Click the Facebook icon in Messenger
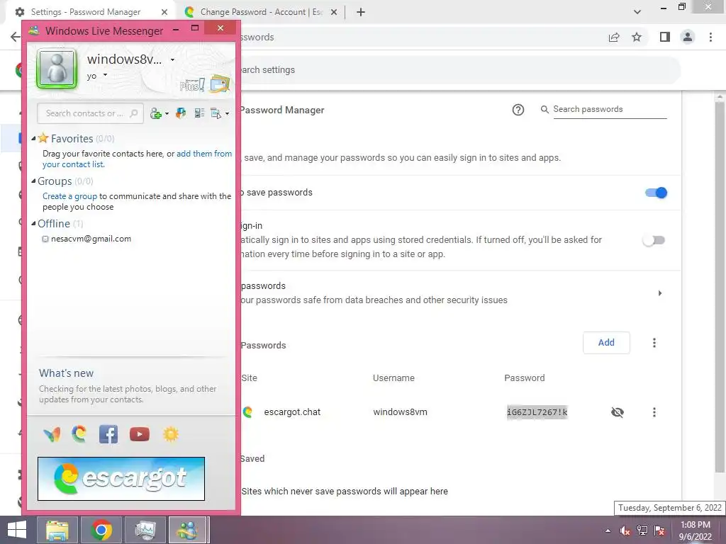 (x=108, y=434)
